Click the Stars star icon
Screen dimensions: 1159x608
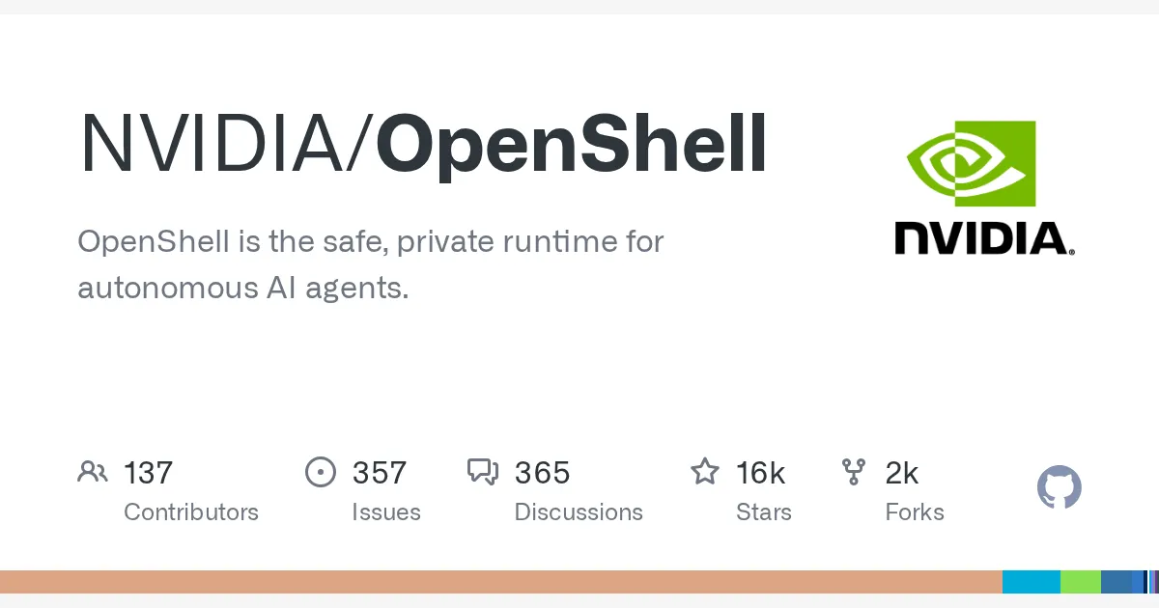705,472
